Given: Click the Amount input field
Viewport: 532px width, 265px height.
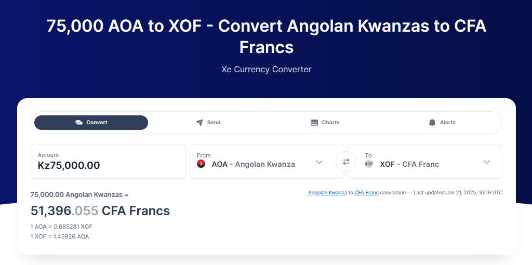Looking at the screenshot, I should point(108,165).
